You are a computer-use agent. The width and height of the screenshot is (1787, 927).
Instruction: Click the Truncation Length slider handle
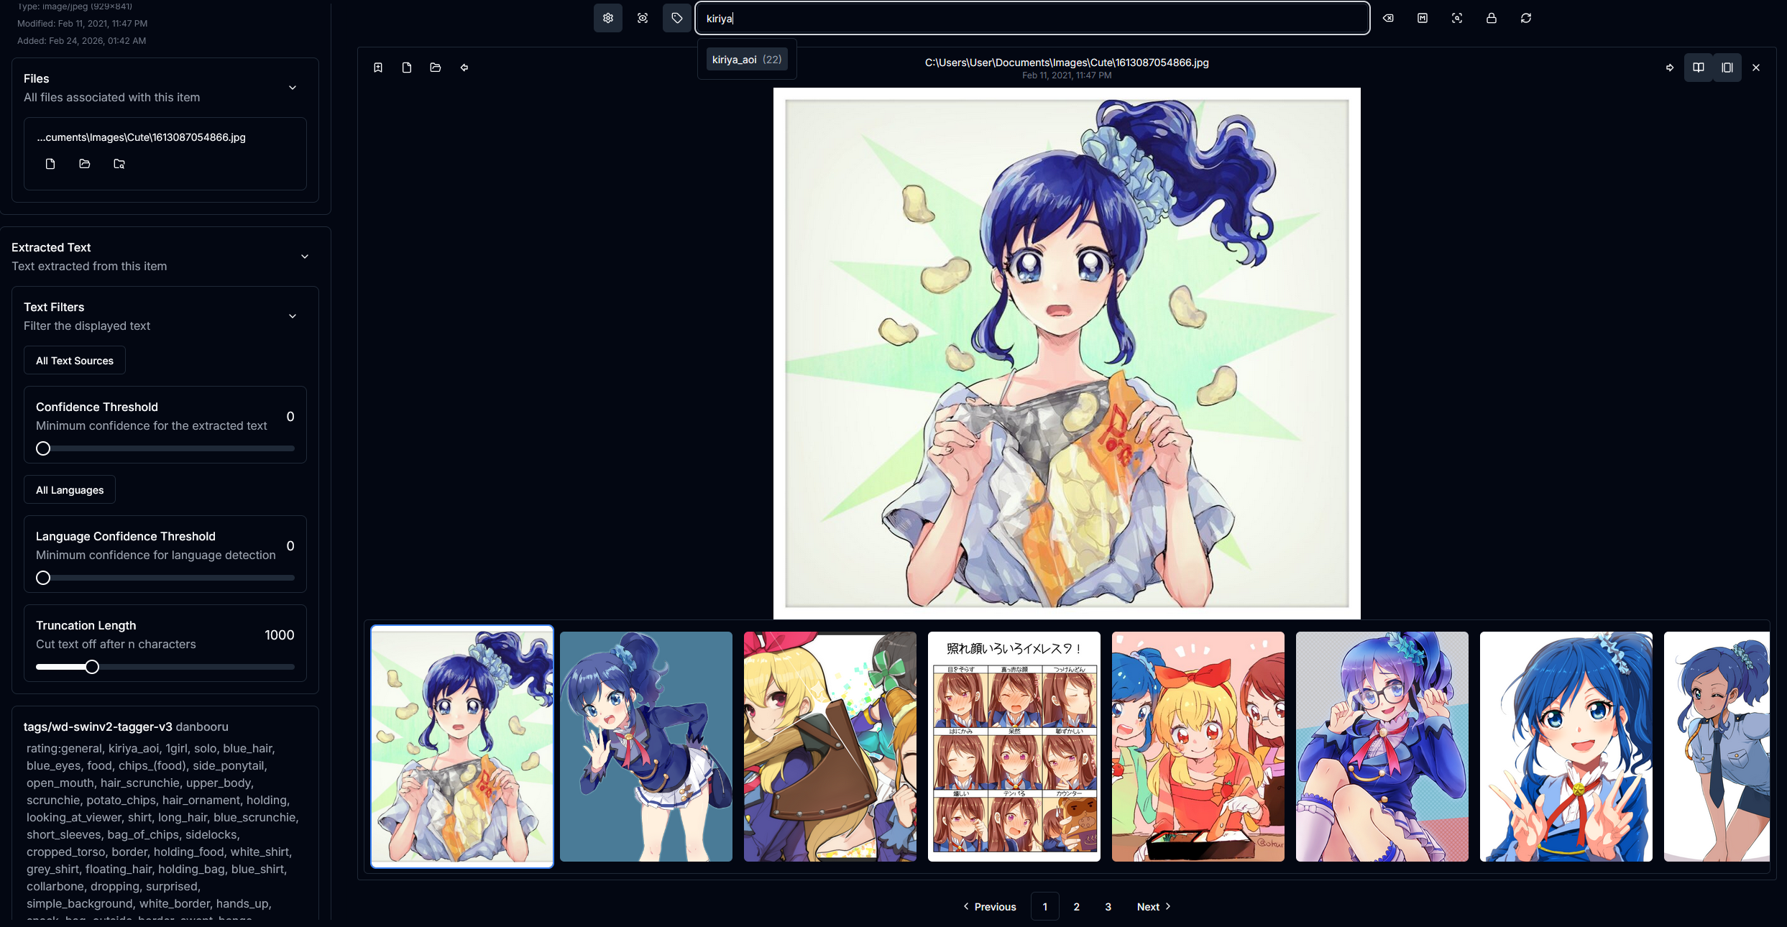[92, 667]
